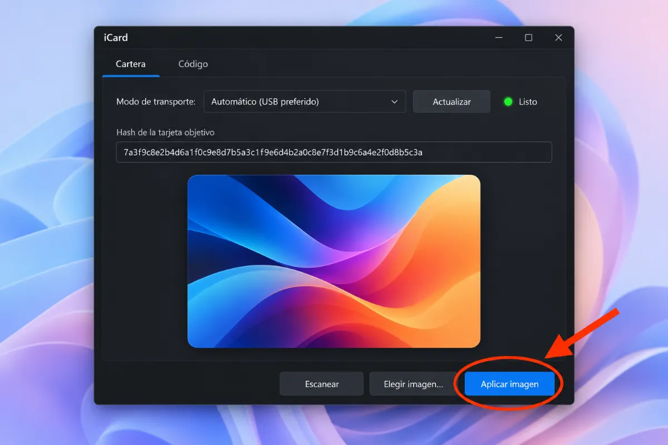Screen dimensions: 668x445
Task: Apply image with Aplicar imagen button
Action: coord(510,384)
